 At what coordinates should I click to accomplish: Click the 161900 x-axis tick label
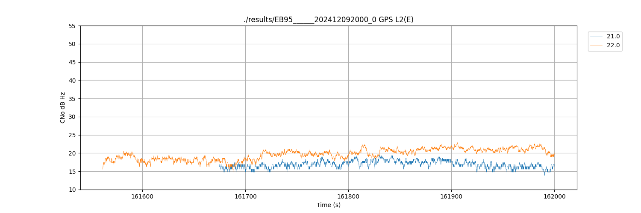451,196
